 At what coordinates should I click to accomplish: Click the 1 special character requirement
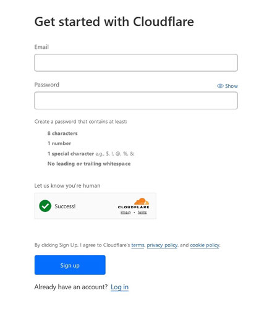coord(70,154)
